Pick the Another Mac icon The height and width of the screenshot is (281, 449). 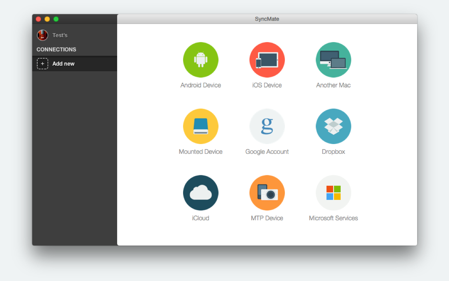(333, 60)
